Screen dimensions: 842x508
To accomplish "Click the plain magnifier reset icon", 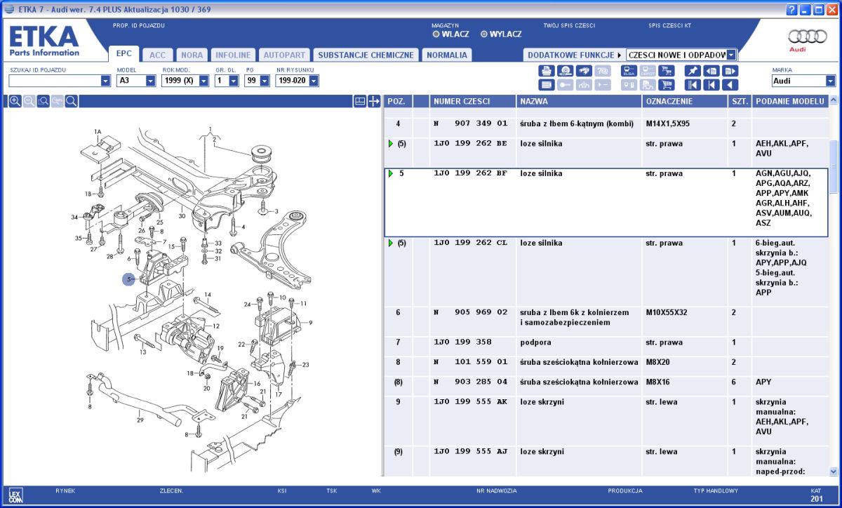I will point(71,101).
